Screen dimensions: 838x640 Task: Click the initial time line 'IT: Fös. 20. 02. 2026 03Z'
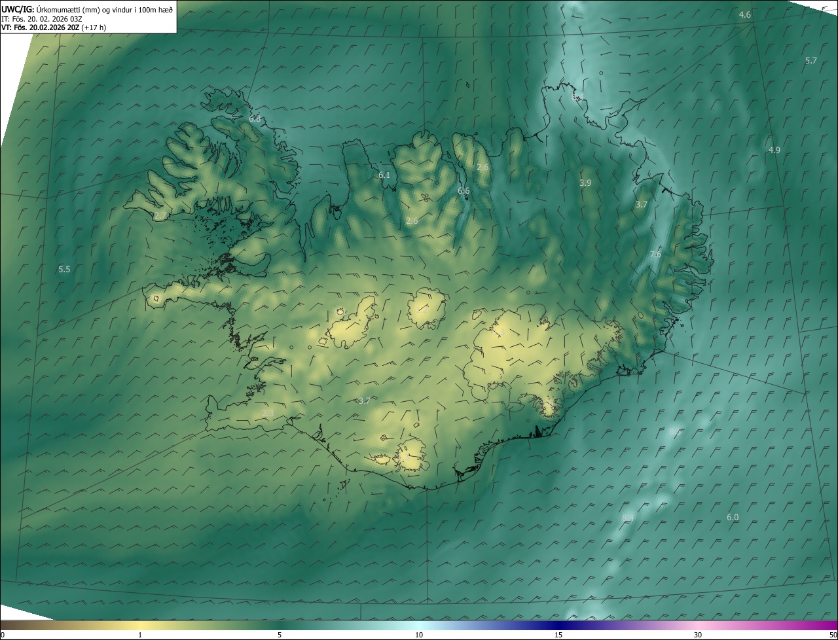click(42, 19)
